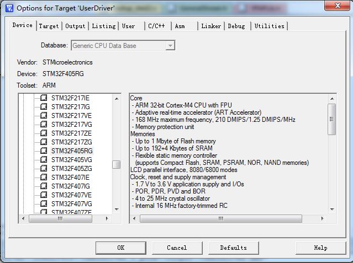Open the Output tab
353x263 pixels.
pyautogui.click(x=75, y=26)
